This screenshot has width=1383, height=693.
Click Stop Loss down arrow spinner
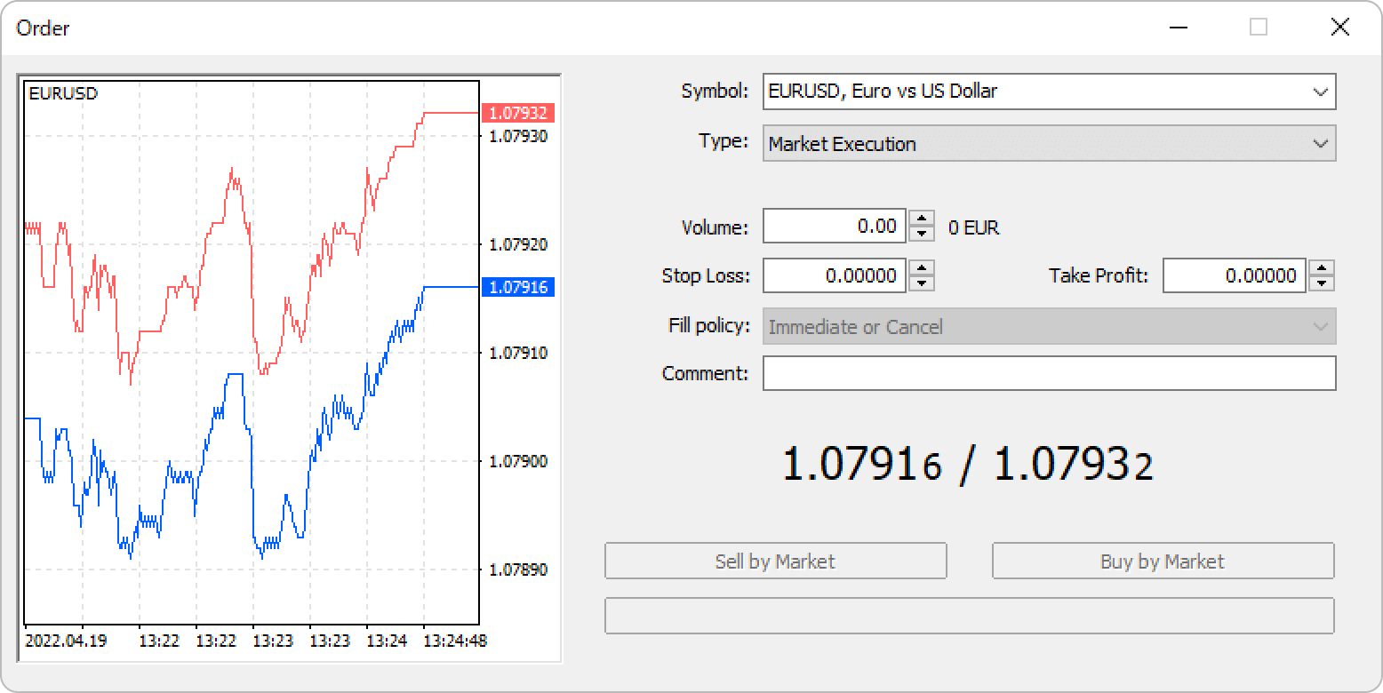(x=922, y=283)
